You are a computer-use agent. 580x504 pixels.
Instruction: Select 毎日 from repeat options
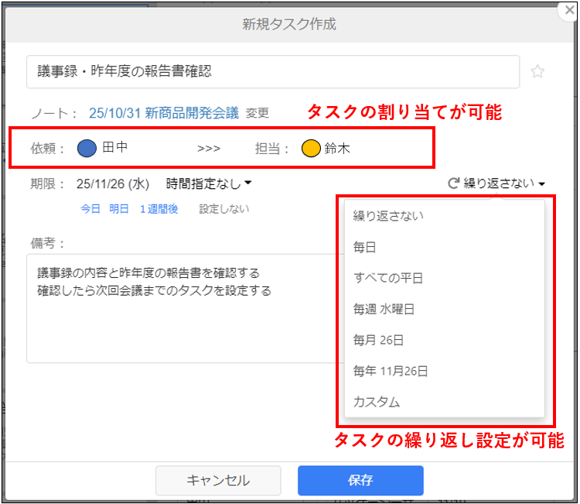[x=365, y=247]
